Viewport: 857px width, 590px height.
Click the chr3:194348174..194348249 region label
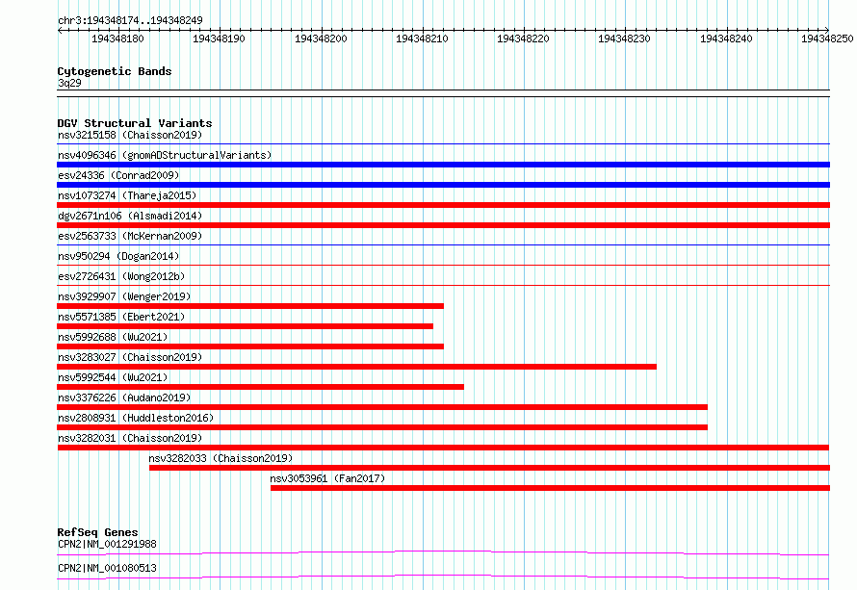pos(130,20)
